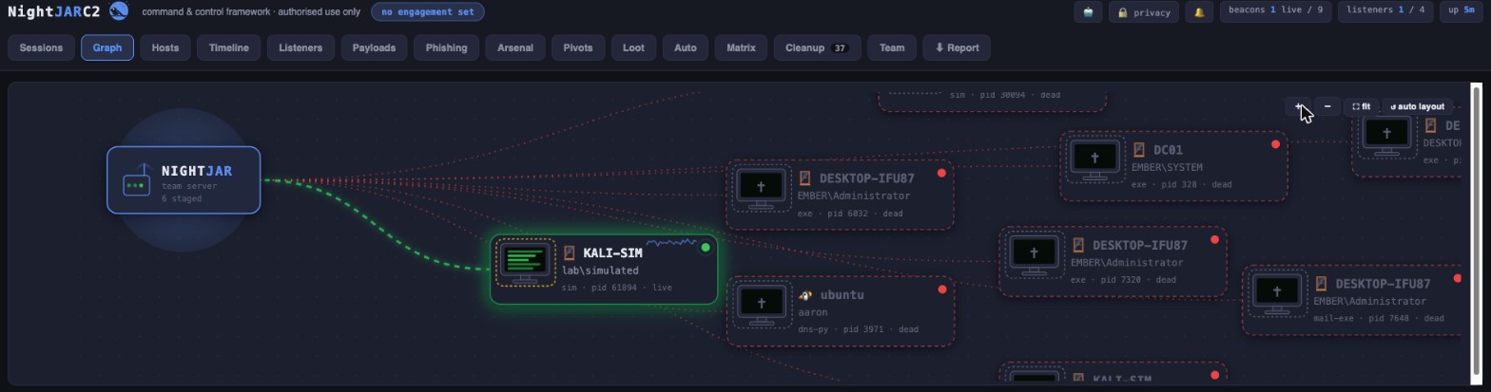Click the door icon beside DC01 label

(1139, 150)
